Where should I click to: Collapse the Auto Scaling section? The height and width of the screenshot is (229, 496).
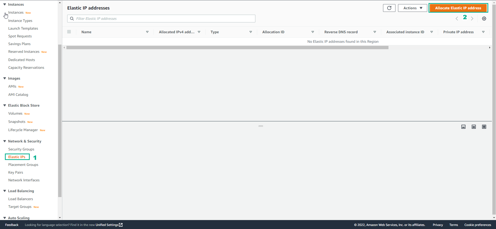[x=5, y=218]
